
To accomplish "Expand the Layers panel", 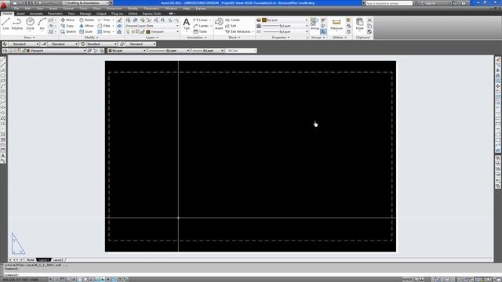I will click(x=152, y=38).
